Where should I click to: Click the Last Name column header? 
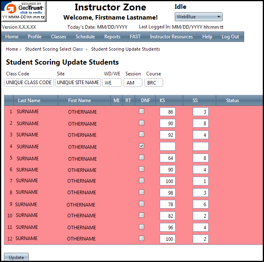click(x=35, y=100)
